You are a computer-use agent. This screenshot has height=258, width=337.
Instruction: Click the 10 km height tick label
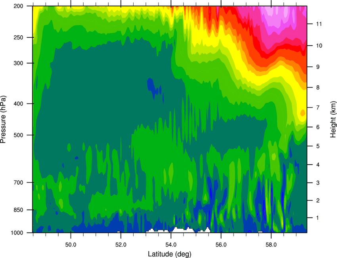pos(319,46)
